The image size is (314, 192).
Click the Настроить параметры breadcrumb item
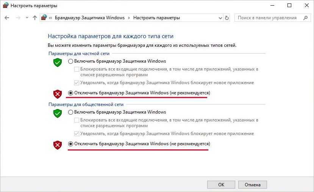(156, 18)
